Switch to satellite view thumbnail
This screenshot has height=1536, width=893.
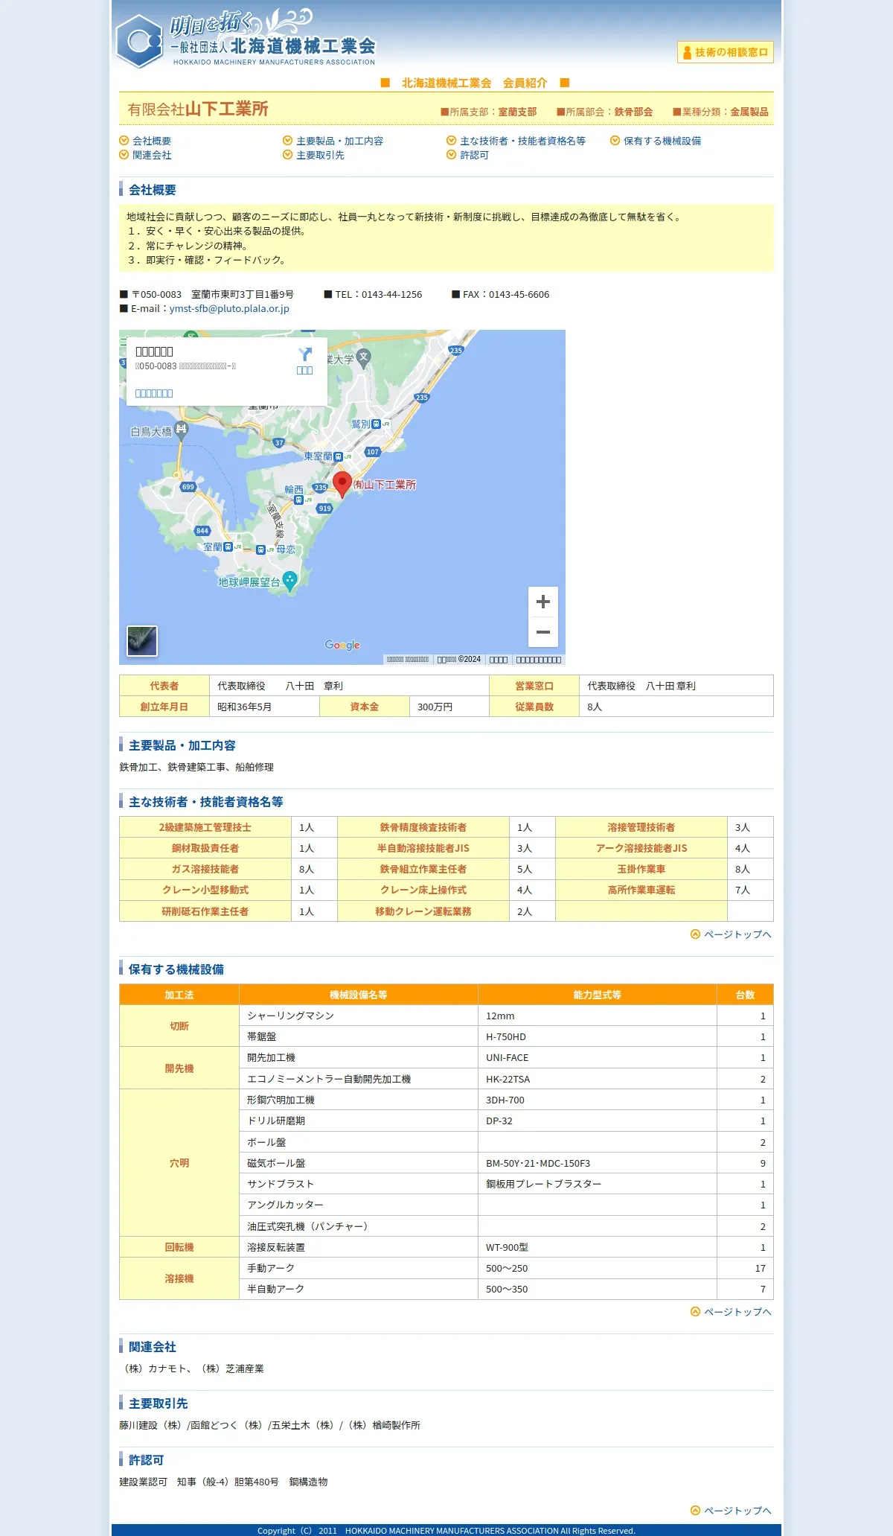[x=142, y=641]
